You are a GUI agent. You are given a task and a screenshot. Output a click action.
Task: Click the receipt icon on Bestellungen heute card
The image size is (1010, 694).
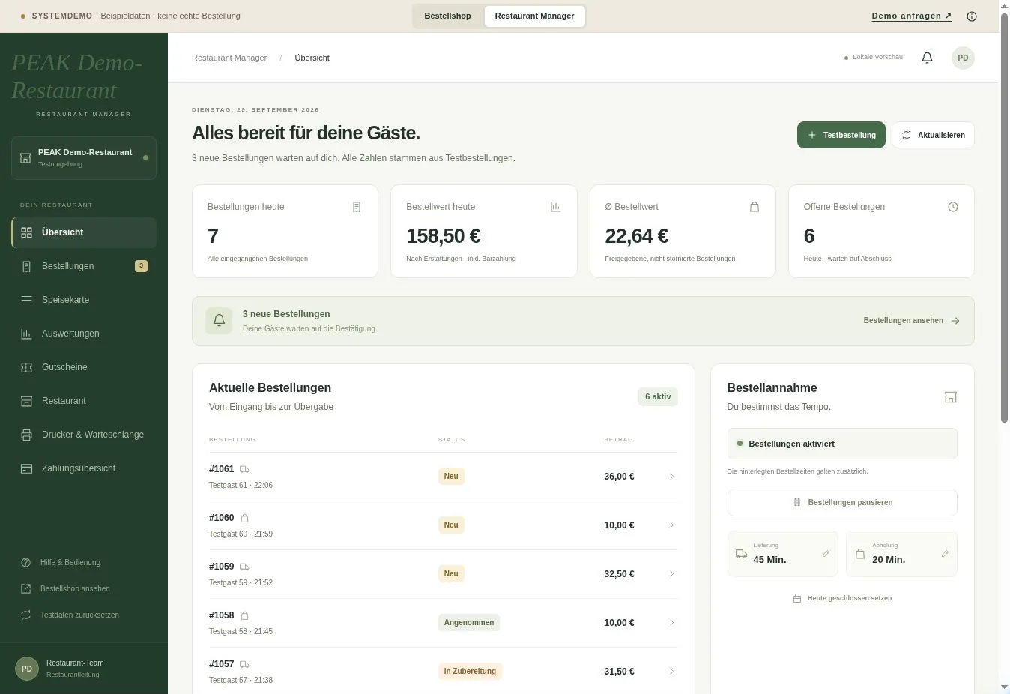(x=357, y=207)
